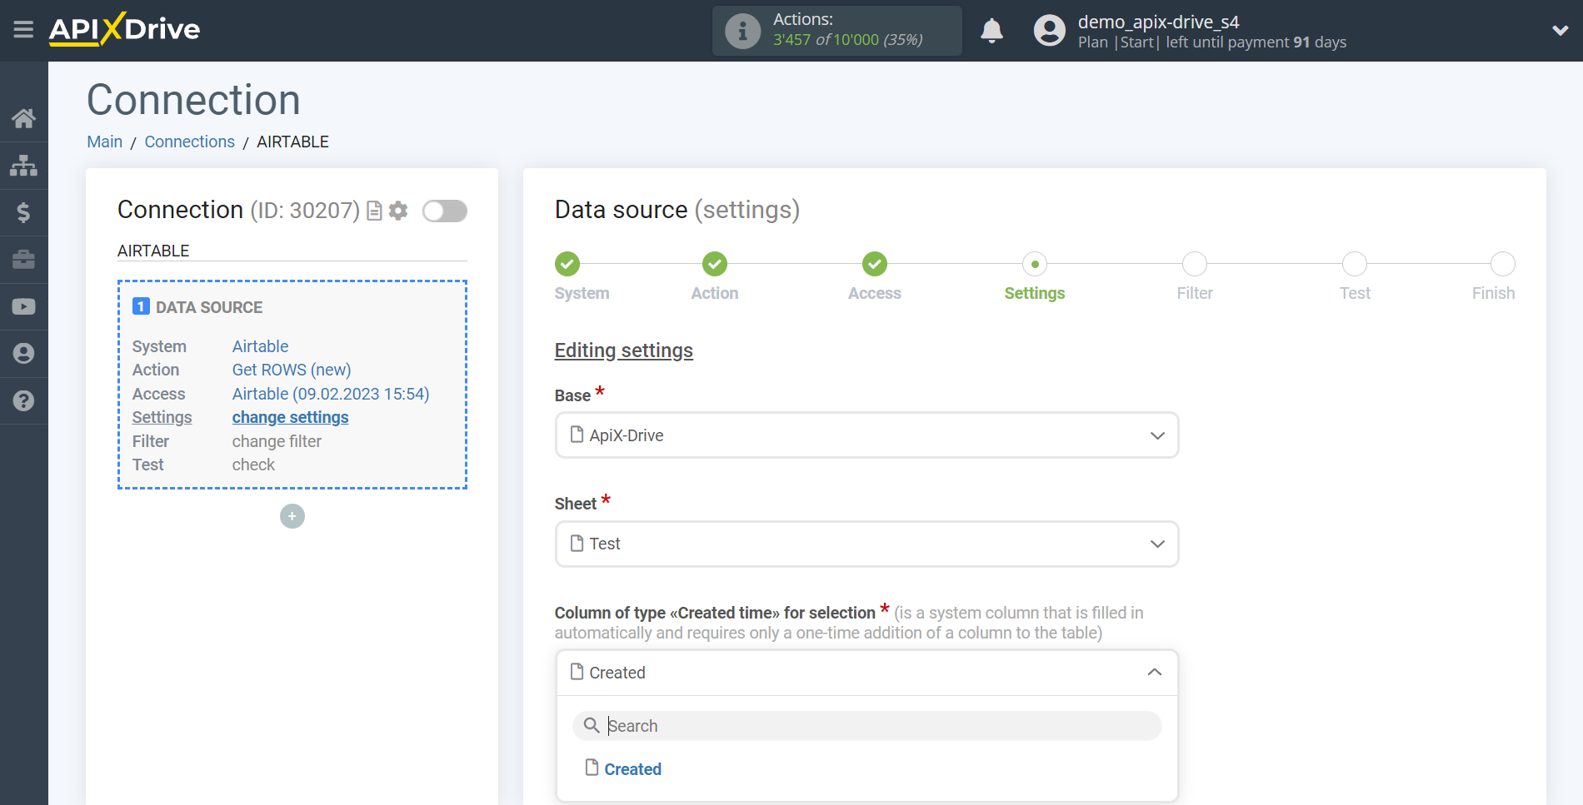Screen dimensions: 1583x805
Task: Click the Search field in dropdown
Action: 866,726
